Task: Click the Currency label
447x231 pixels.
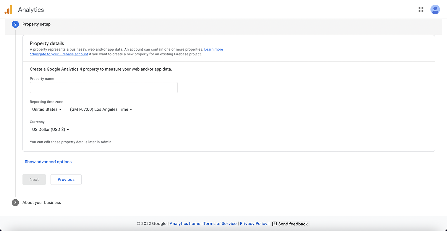Action: point(37,122)
